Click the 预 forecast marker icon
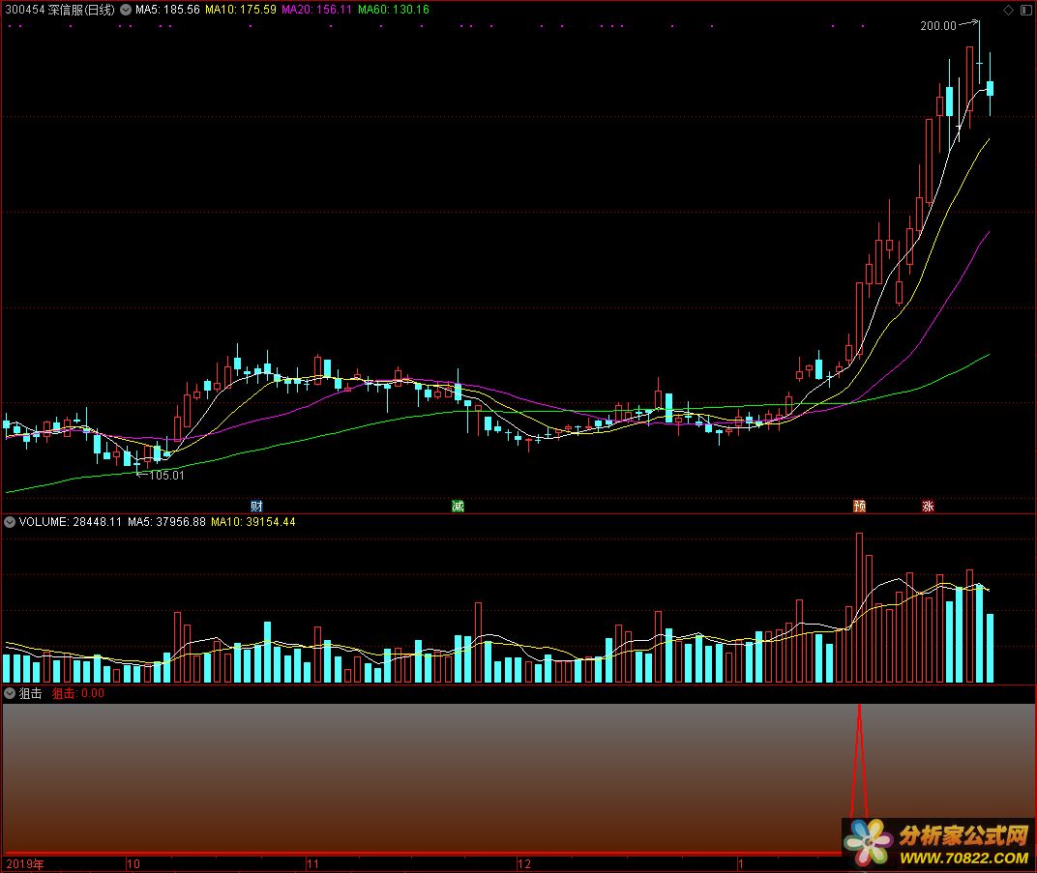This screenshot has height=873, width=1037. (859, 506)
